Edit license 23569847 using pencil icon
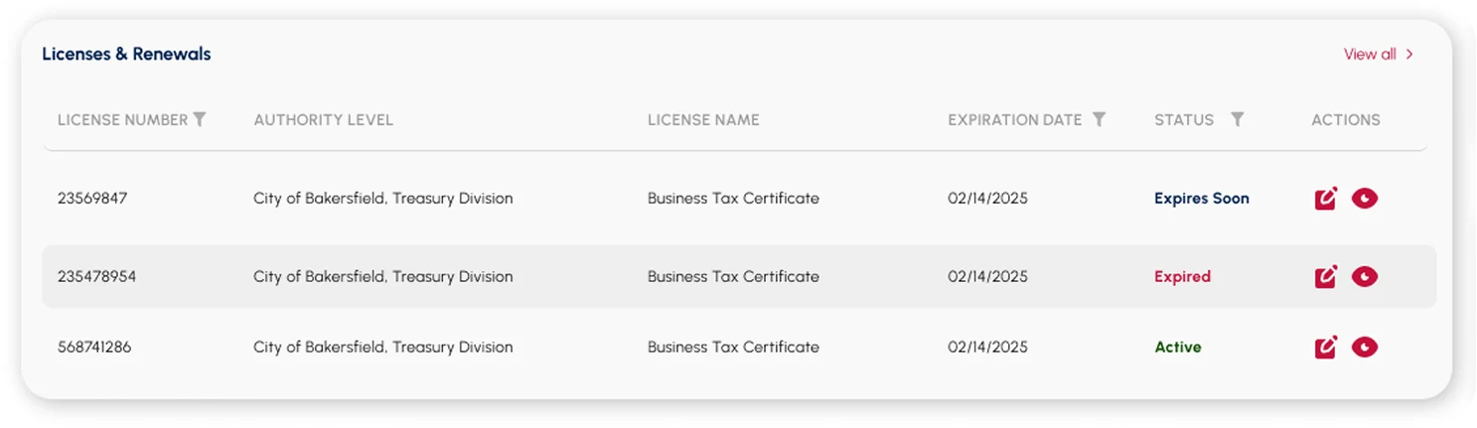The height and width of the screenshot is (428, 1477). pos(1325,199)
